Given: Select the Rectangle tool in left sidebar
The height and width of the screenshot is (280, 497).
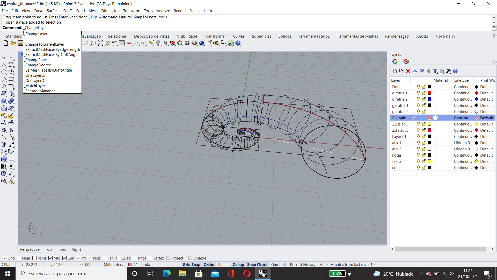Looking at the screenshot, I should click(11, 79).
